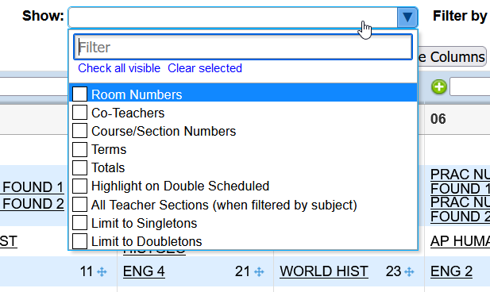Open the ENG 2 course link

coord(451,271)
